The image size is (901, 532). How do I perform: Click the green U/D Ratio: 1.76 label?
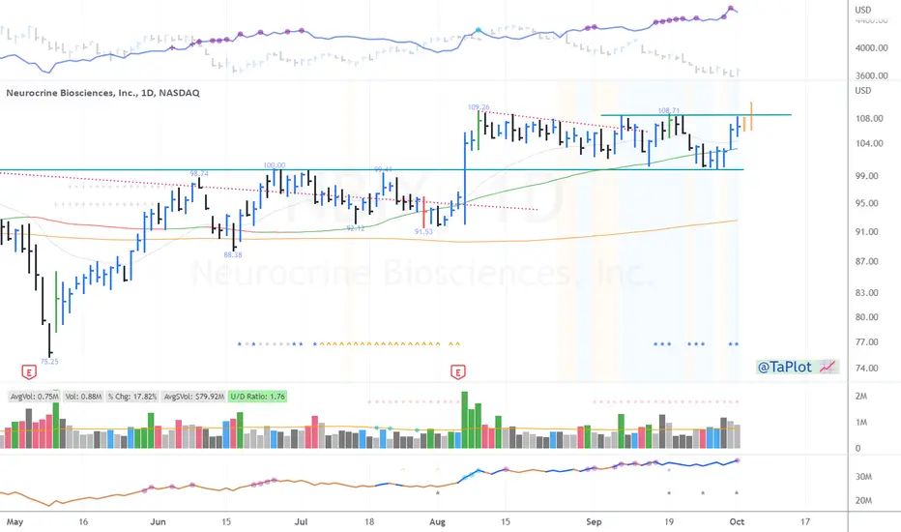[x=257, y=397]
